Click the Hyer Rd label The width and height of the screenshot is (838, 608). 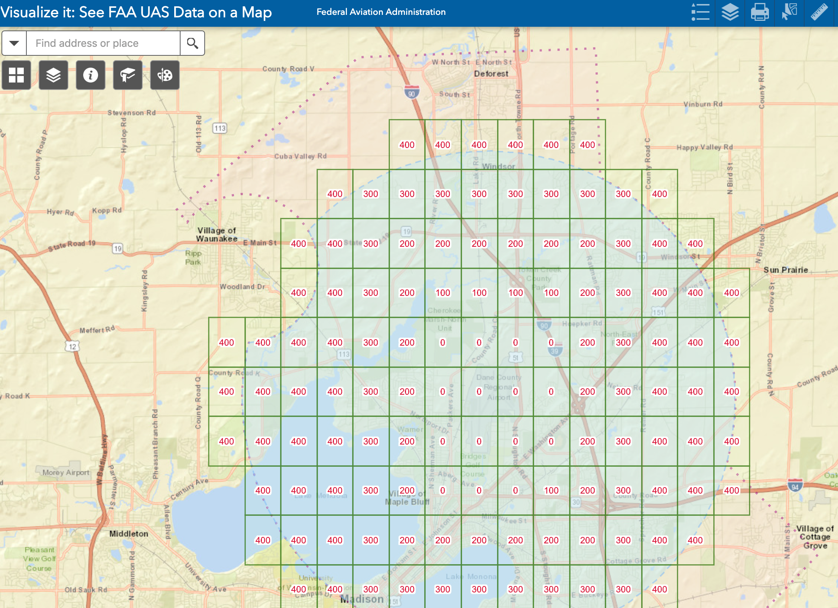[61, 212]
